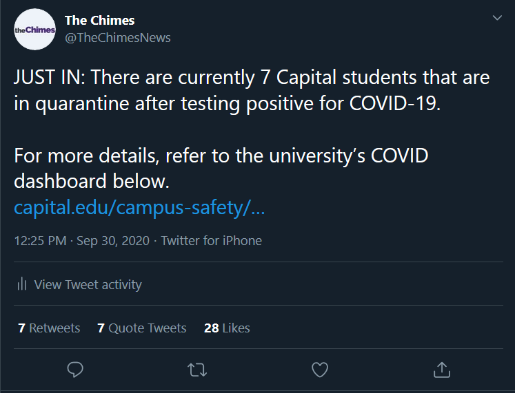Click the @TheChimesNews handle
This screenshot has width=515, height=393.
(118, 38)
